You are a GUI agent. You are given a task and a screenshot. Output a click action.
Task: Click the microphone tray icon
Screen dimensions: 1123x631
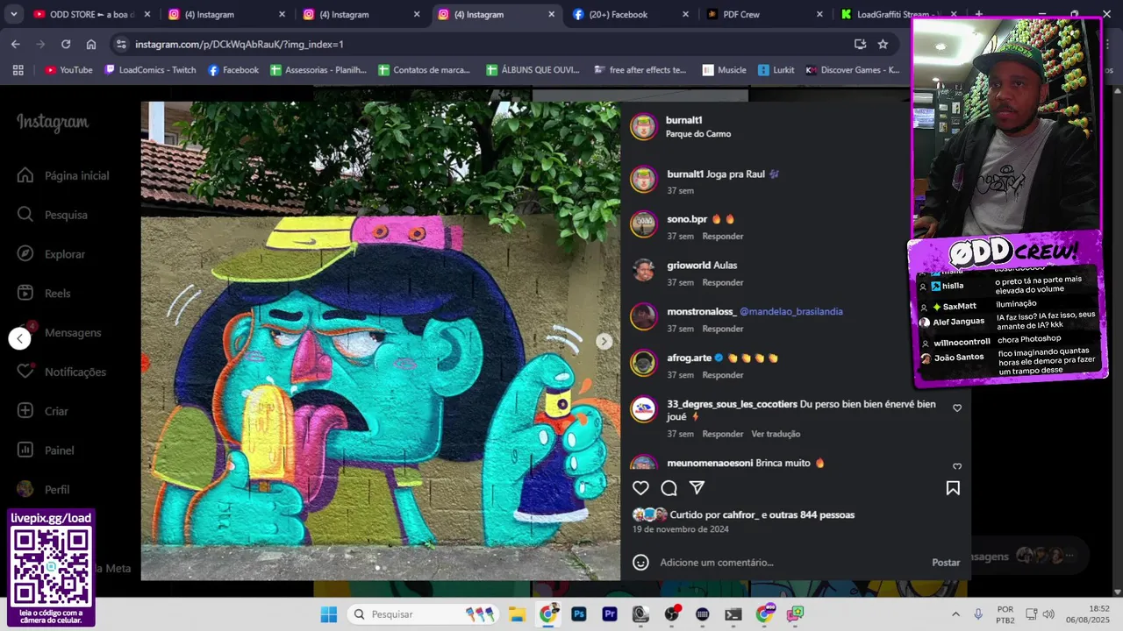coord(978,614)
